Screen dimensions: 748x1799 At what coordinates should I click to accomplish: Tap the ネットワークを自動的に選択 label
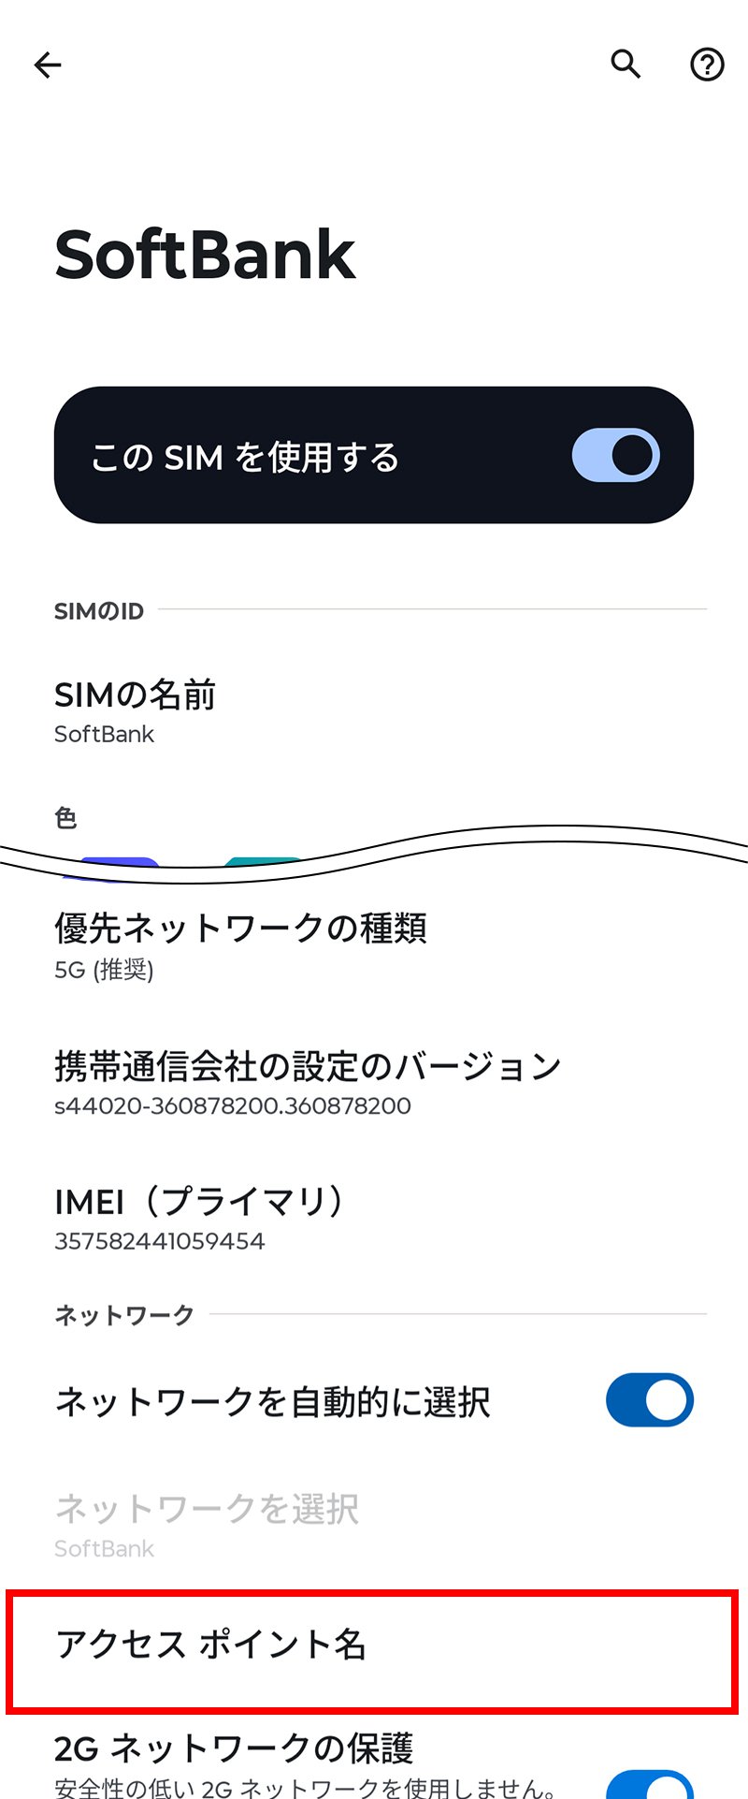click(272, 1401)
